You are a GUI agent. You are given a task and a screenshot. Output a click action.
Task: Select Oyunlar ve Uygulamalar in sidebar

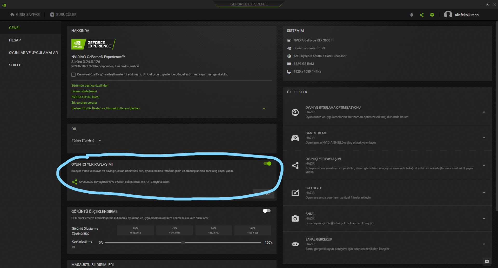(33, 53)
